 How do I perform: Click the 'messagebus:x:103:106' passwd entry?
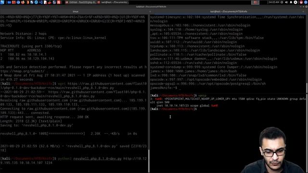tap(200, 25)
